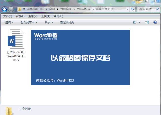Click the blue help icon
The height and width of the screenshot is (115, 161).
pos(155,22)
